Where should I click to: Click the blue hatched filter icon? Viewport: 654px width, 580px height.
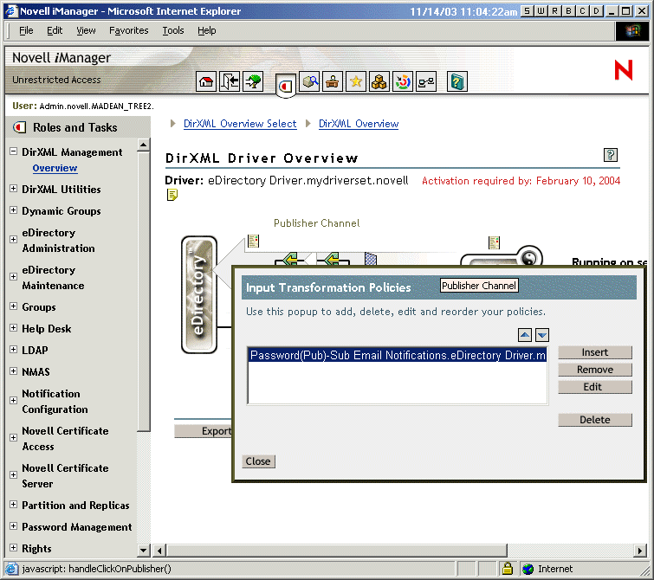click(371, 259)
